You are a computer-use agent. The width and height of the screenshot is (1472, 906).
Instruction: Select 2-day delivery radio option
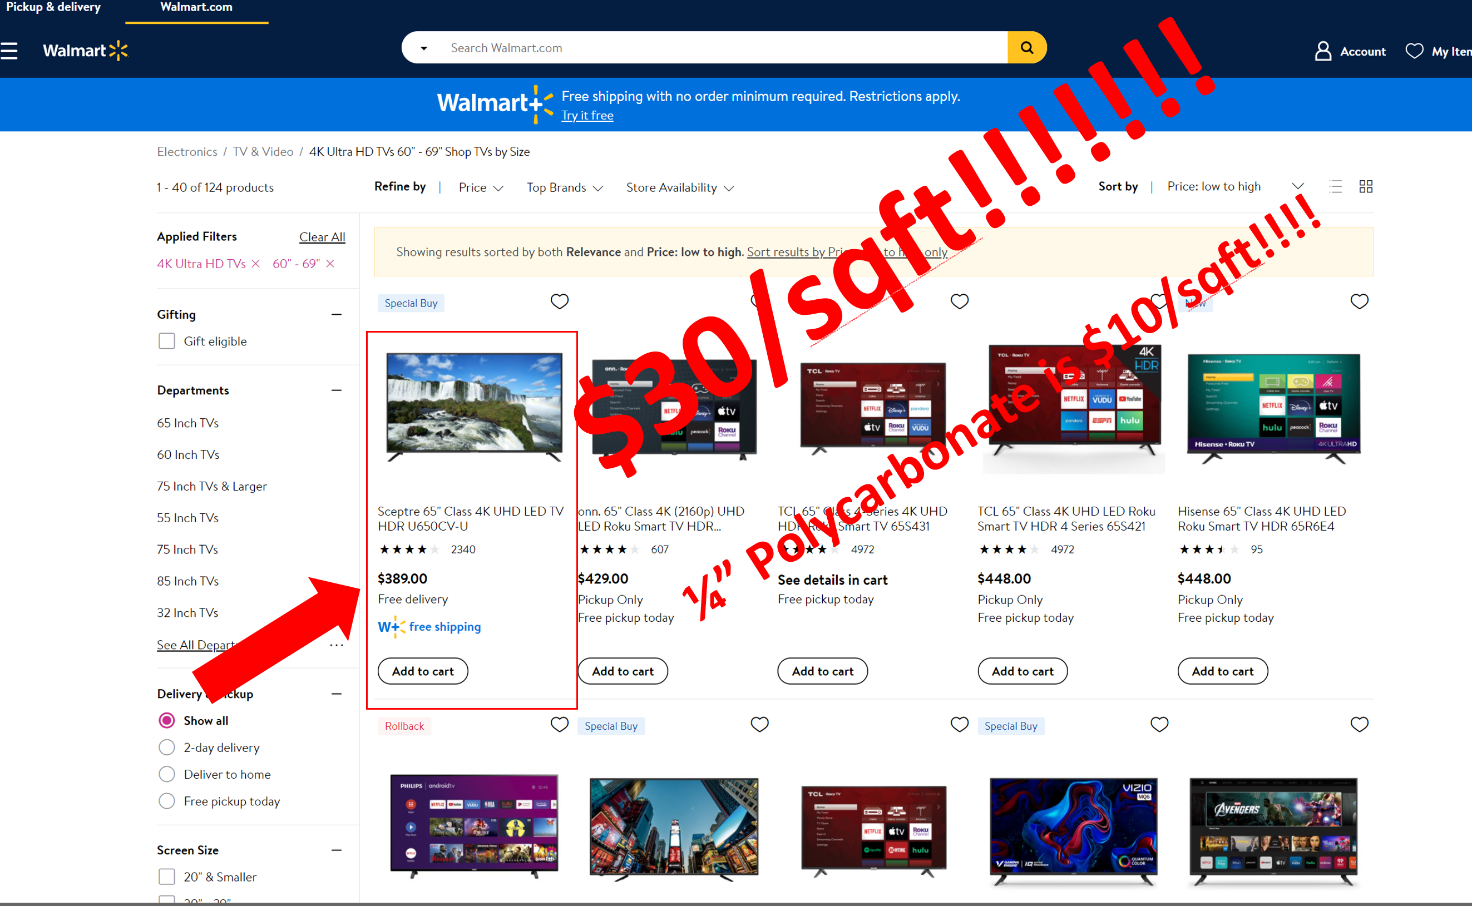coord(167,747)
